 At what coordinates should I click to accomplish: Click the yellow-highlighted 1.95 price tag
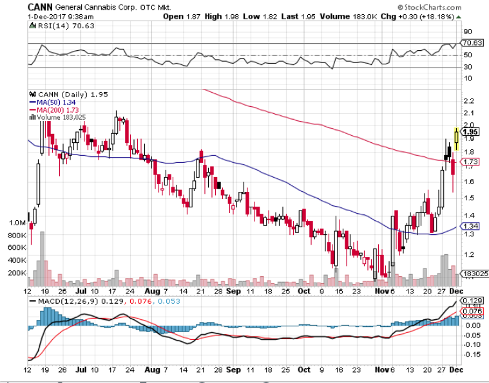(x=472, y=131)
